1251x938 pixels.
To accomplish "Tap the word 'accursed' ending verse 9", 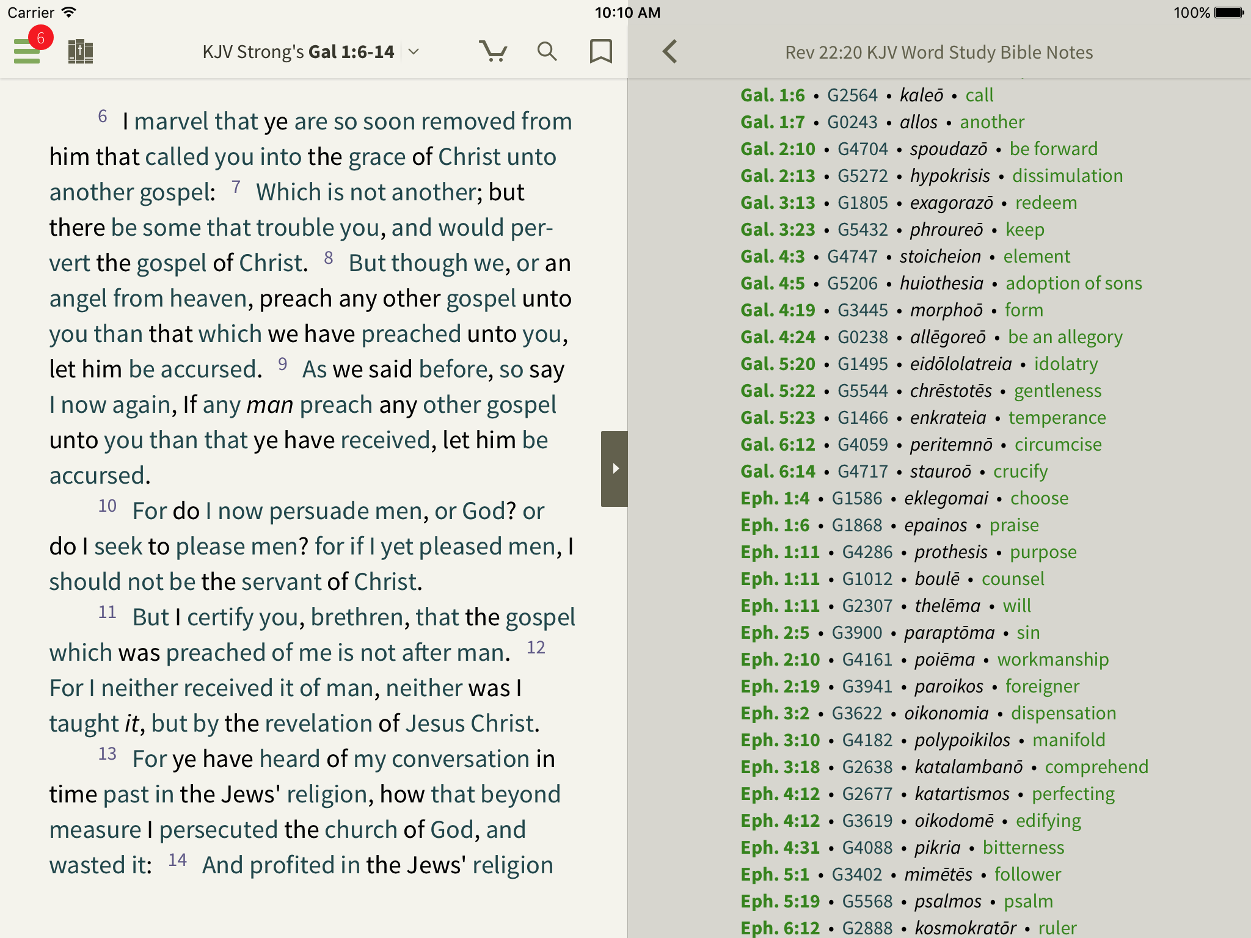I will coord(98,476).
